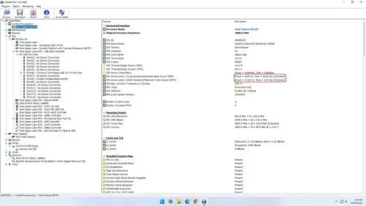
Task: Open Windows Start button on taskbar
Action: pos(162,201)
